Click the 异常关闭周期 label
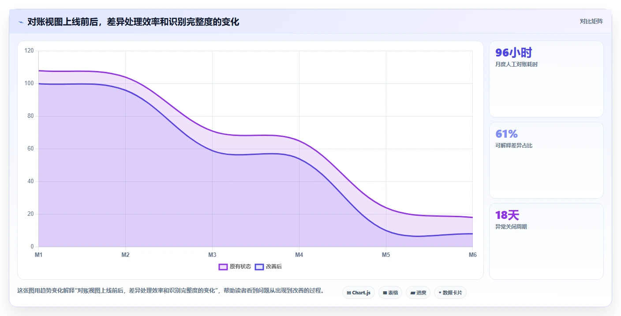The height and width of the screenshot is (316, 621). pyautogui.click(x=511, y=227)
